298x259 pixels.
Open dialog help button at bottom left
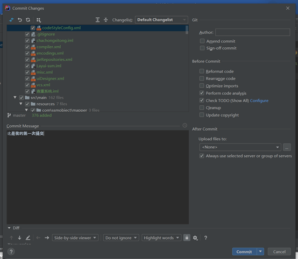pyautogui.click(x=11, y=252)
